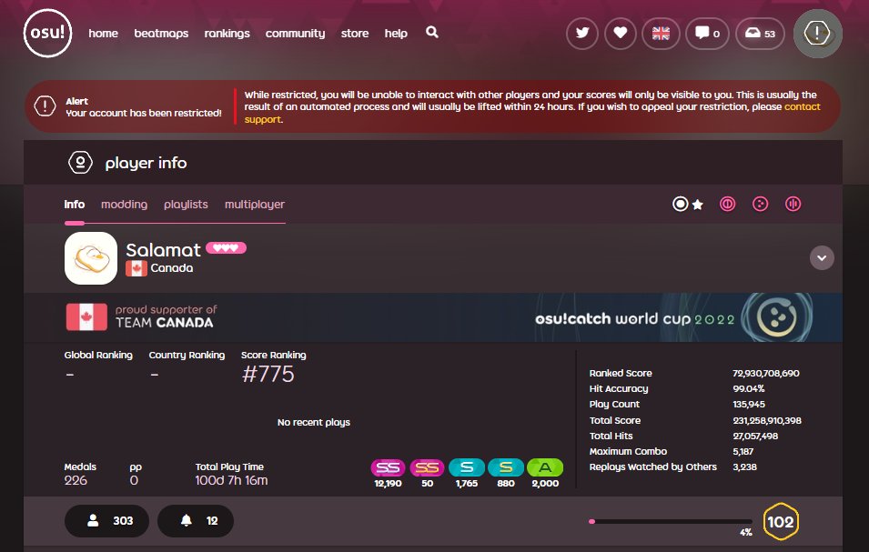Click the Medals count 226
869x552 pixels.
pos(76,480)
